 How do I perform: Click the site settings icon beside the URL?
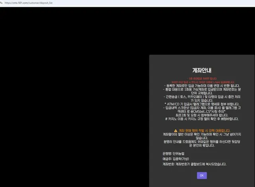point(1,3)
